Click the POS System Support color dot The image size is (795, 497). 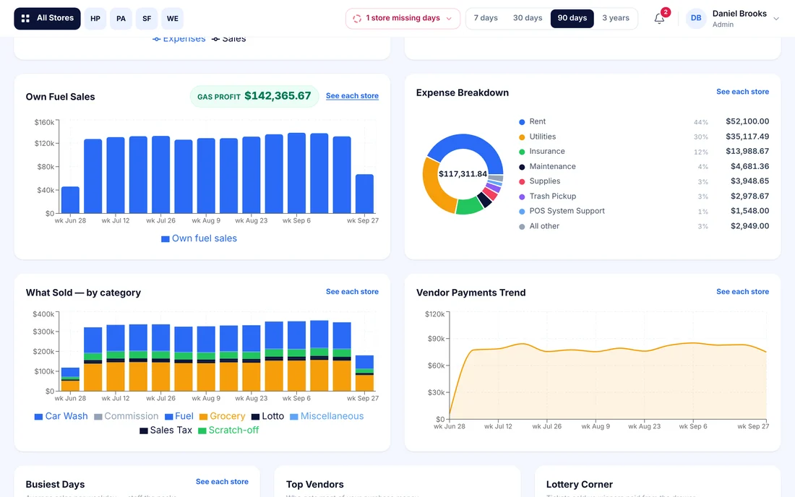522,212
